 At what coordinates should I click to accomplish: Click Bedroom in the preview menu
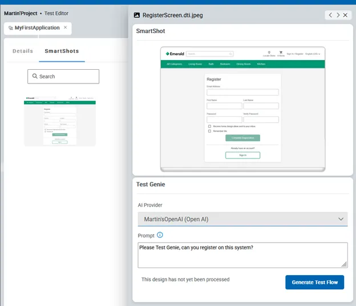(x=225, y=64)
